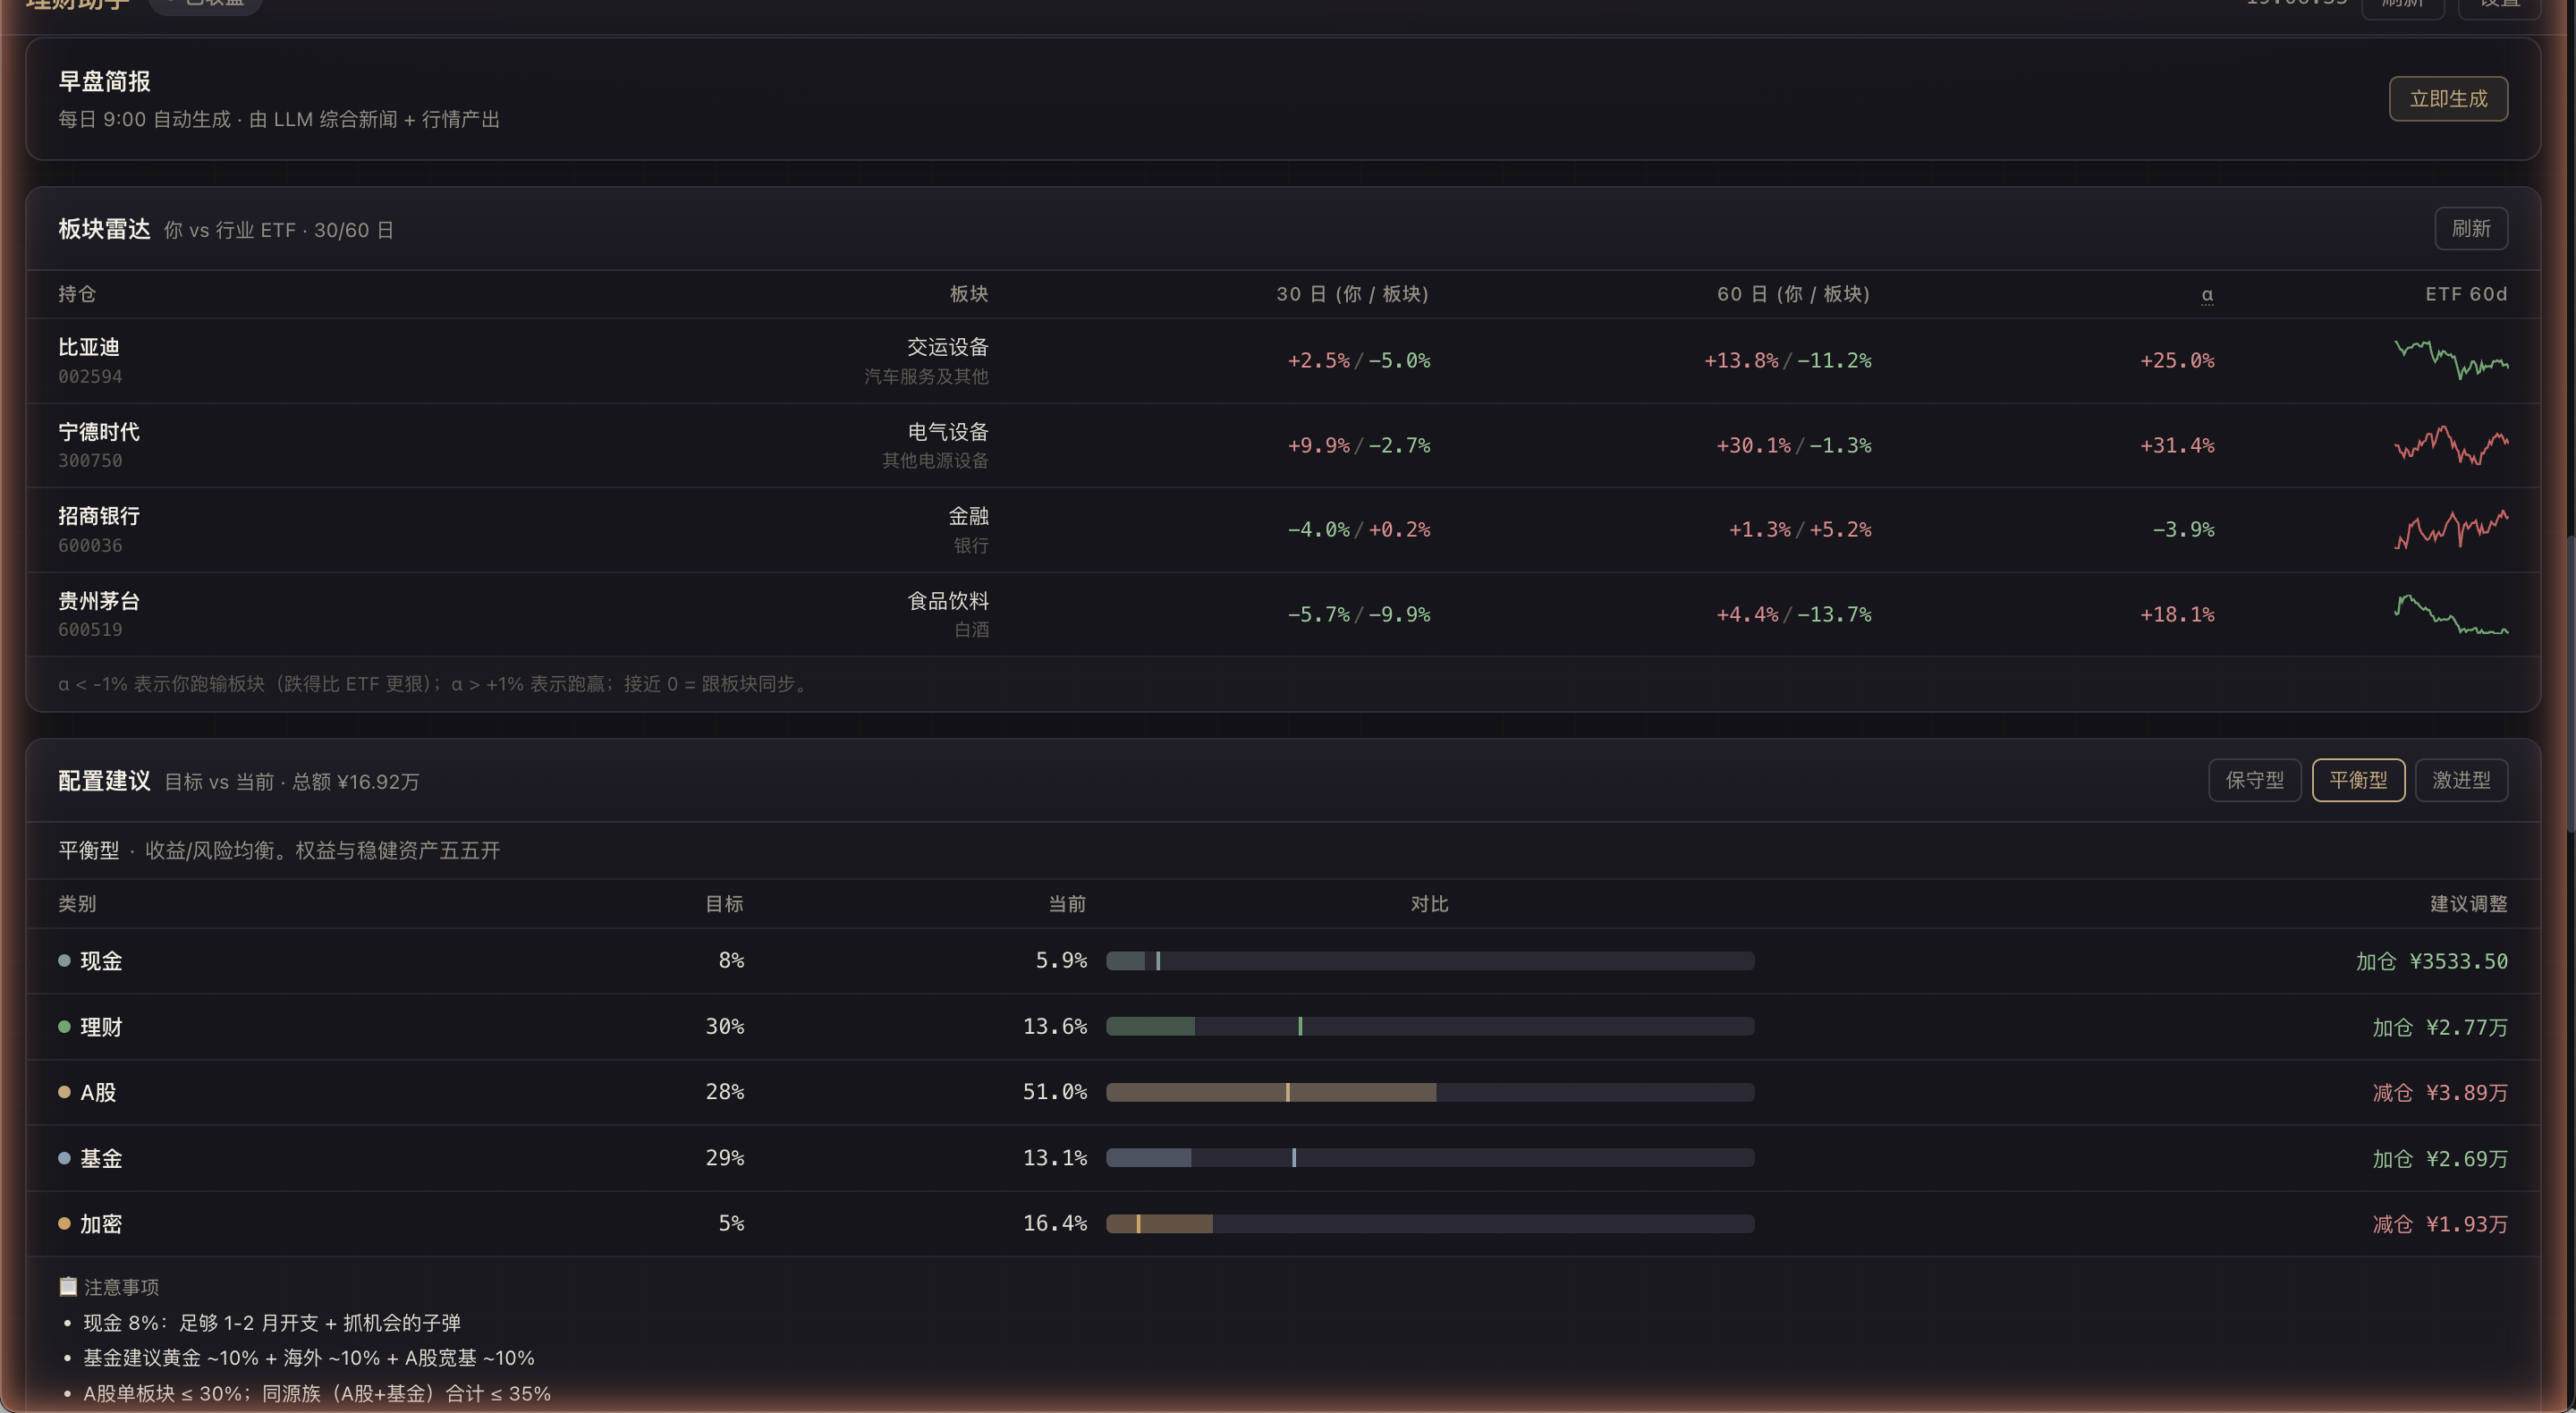This screenshot has width=2576, height=1413.
Task: Click the 食品饮料 sector label
Action: [x=948, y=601]
